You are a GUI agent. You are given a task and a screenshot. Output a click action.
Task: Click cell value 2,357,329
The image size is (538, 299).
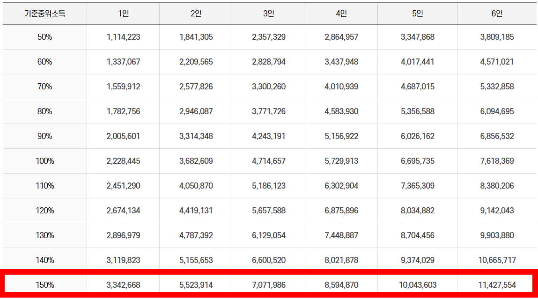(269, 37)
